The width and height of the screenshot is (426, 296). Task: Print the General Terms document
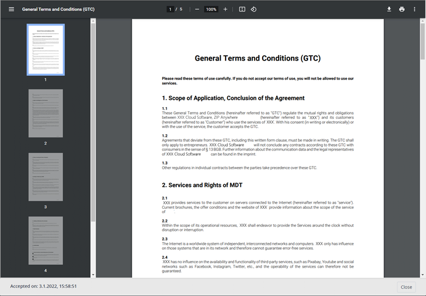point(402,9)
